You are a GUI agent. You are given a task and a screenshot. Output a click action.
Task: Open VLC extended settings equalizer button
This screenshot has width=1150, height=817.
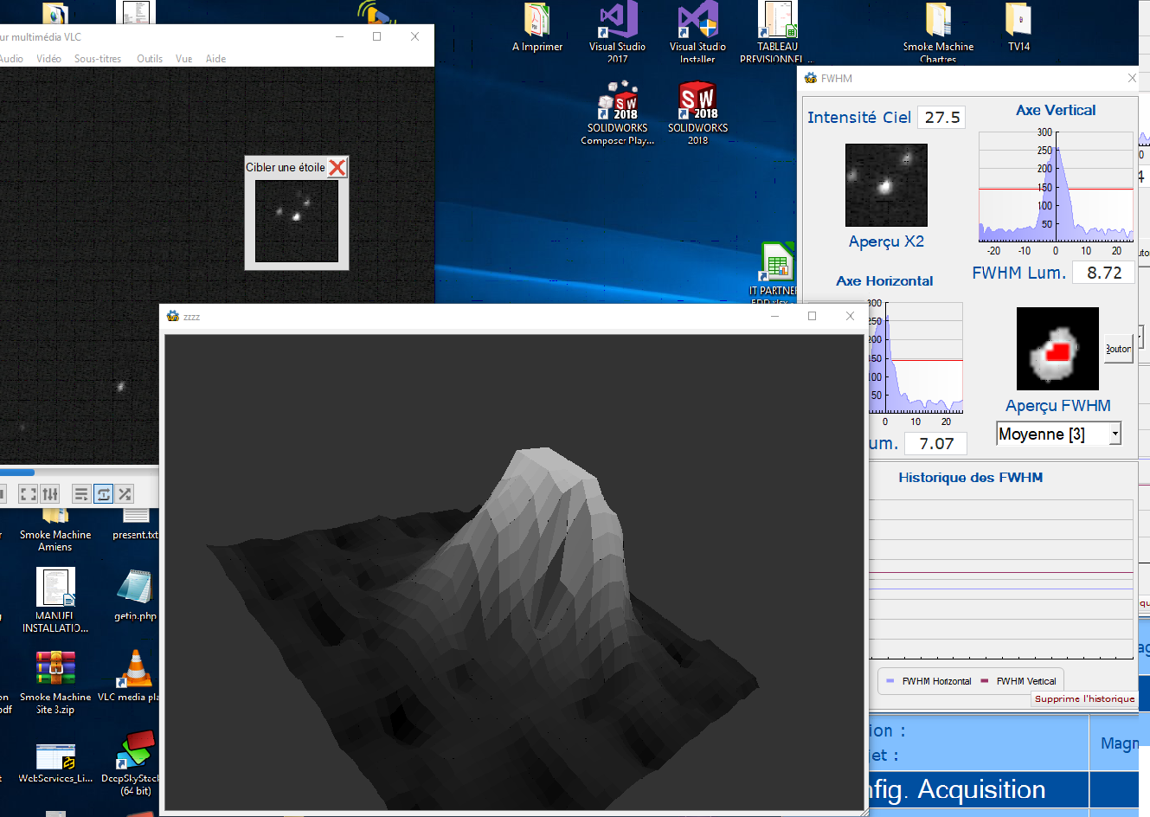click(50, 494)
